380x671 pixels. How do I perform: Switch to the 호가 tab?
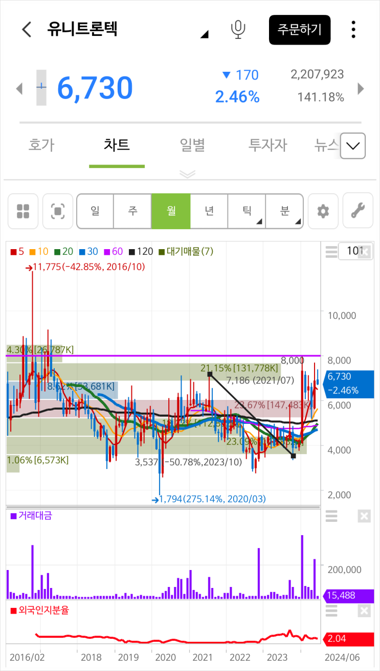41,145
